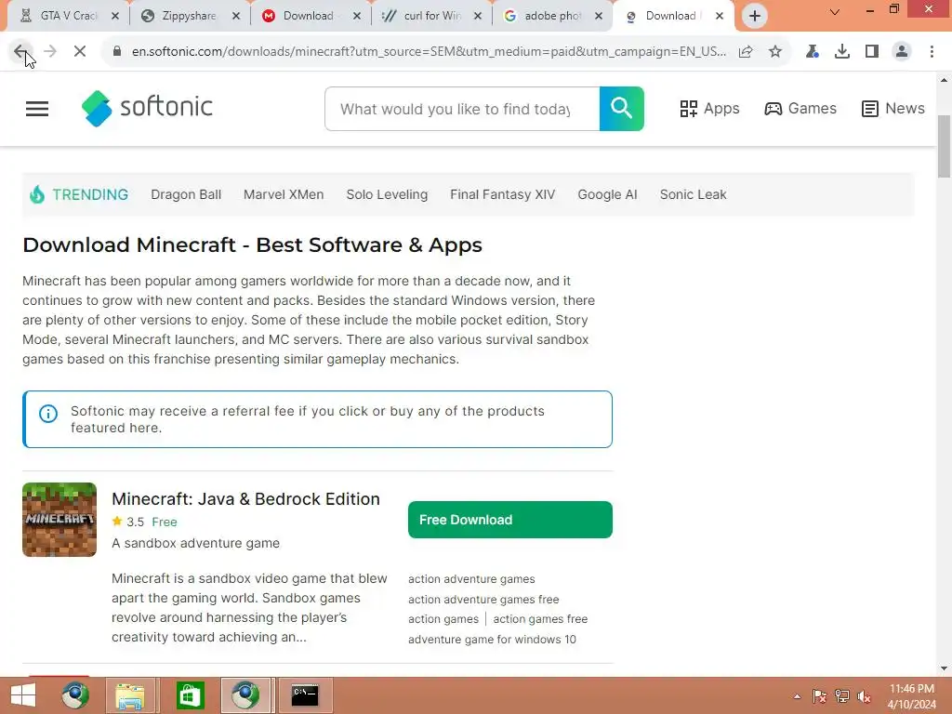This screenshot has width=952, height=714.
Task: Open Windows Store taskbar icon
Action: [x=190, y=695]
